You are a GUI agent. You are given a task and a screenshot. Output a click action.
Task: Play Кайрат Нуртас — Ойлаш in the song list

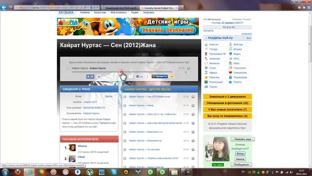[x=125, y=106]
